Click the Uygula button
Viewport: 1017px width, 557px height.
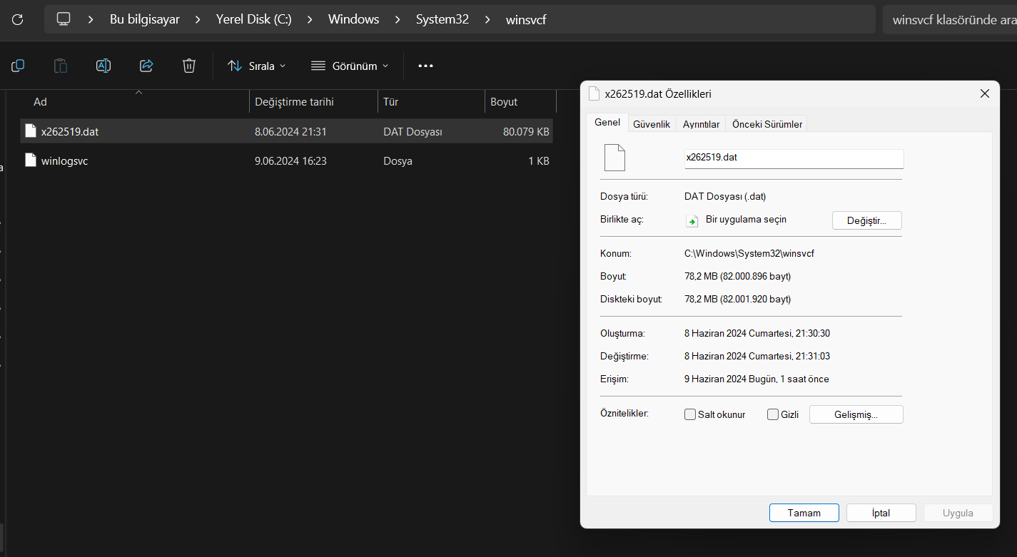[x=958, y=513]
